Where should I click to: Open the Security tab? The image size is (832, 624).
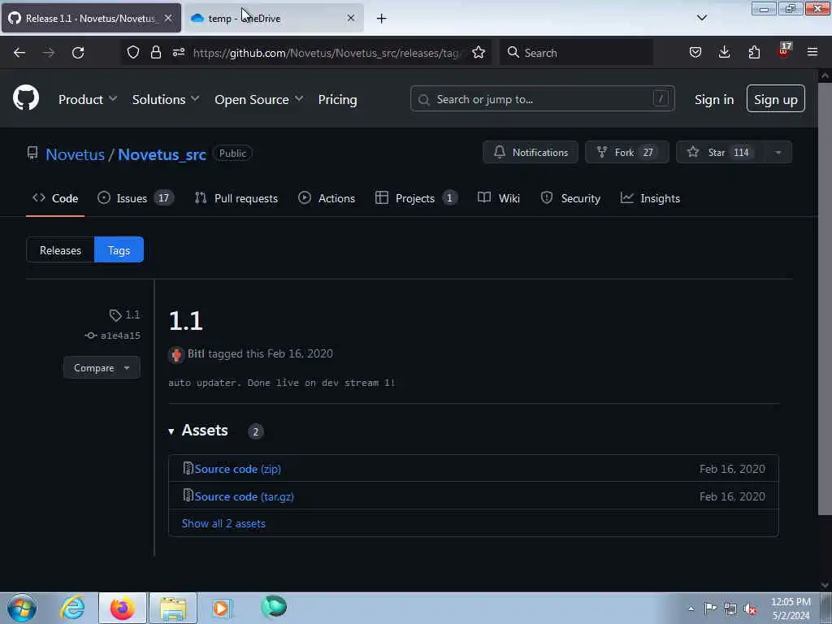pyautogui.click(x=570, y=198)
